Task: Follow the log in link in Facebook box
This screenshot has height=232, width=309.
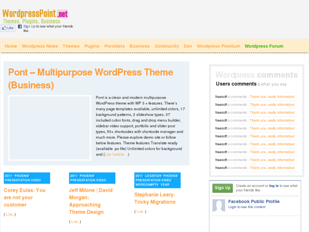Action: (x=274, y=186)
